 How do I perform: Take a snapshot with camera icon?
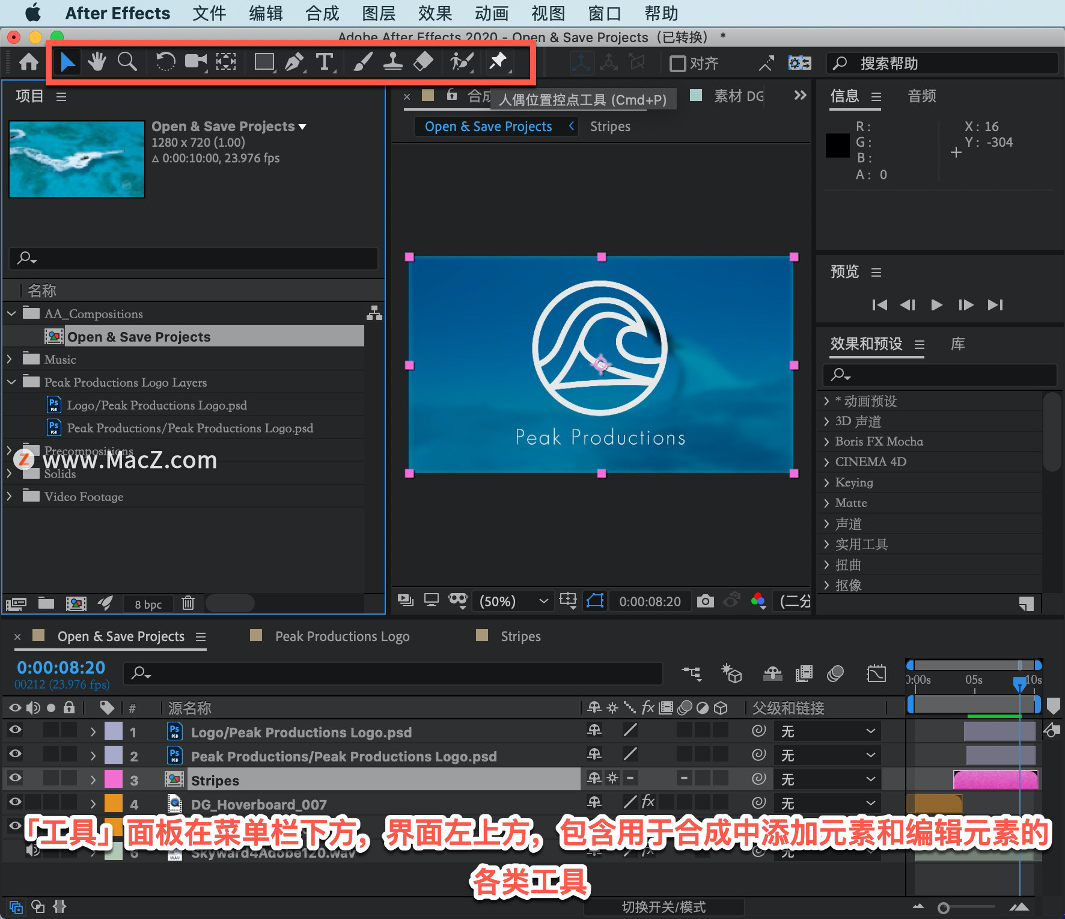click(705, 601)
